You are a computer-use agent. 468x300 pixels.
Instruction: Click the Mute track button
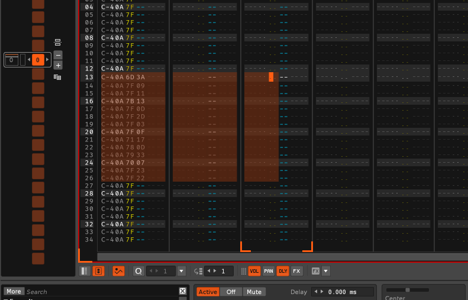[254, 292]
